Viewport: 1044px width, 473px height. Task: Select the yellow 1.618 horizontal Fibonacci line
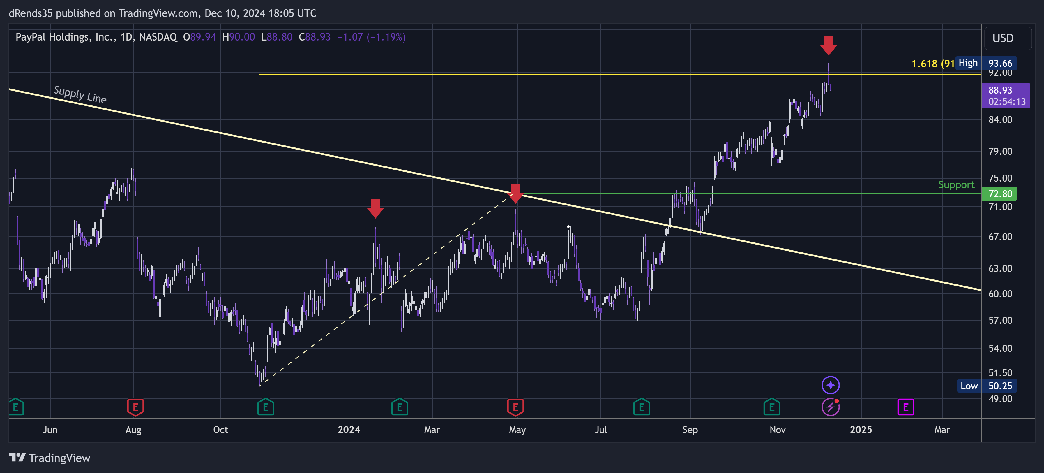pos(620,74)
